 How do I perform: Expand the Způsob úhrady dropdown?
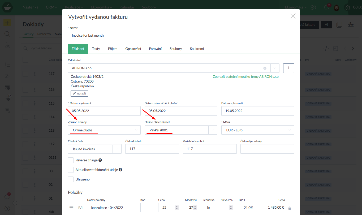136,130
